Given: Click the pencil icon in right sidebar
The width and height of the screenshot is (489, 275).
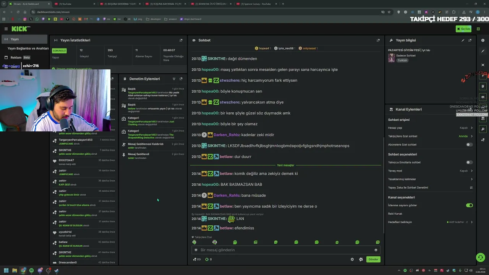Looking at the screenshot, I should pyautogui.click(x=483, y=51).
